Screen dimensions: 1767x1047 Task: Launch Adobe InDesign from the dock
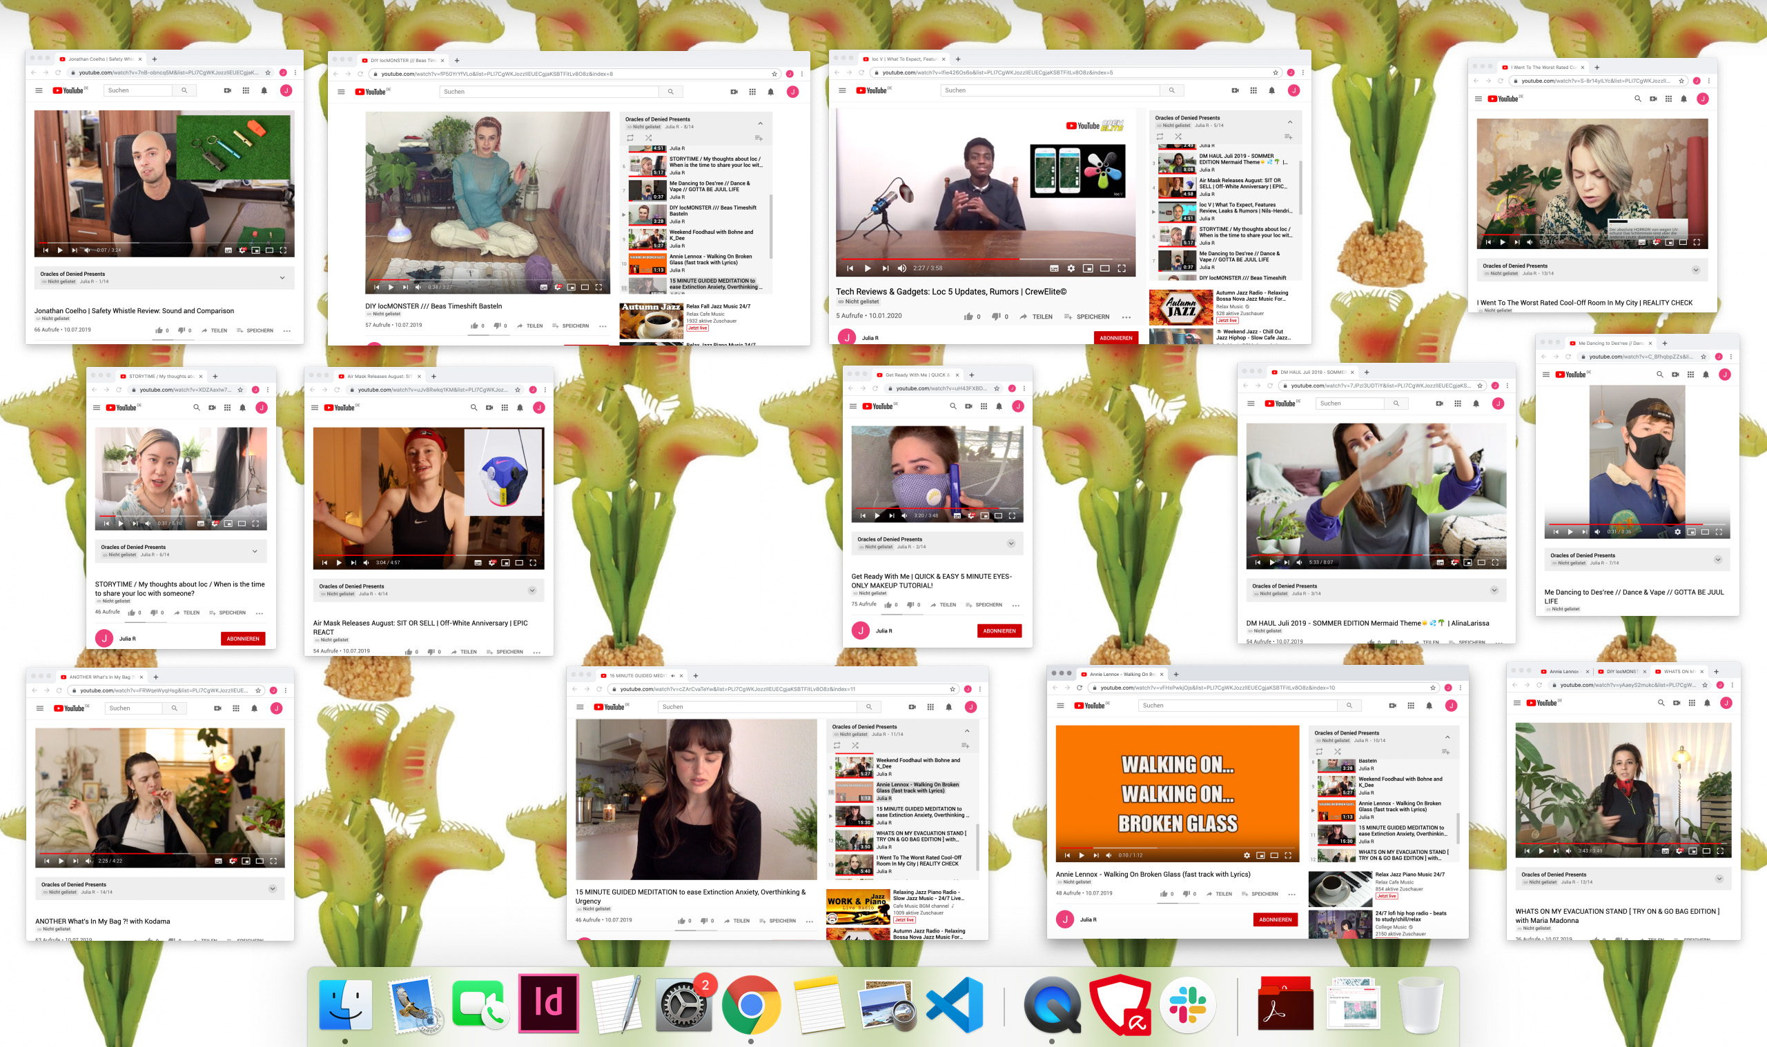(x=549, y=1004)
